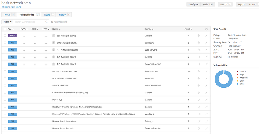Click the circle icon in the HTTP row
The width and height of the screenshot is (259, 134).
tap(199, 50)
